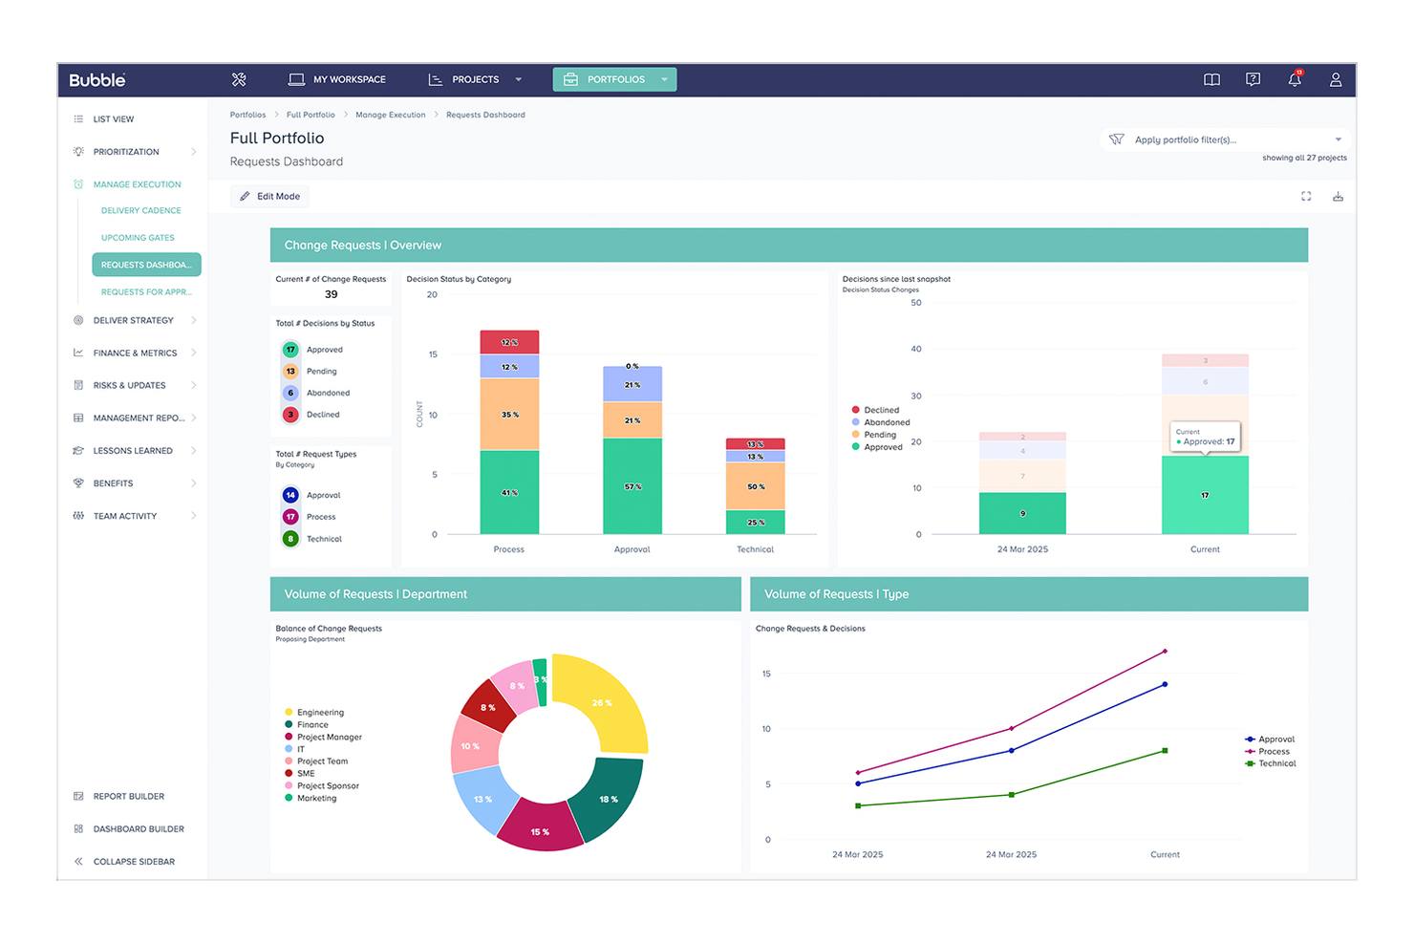The image size is (1414, 943).
Task: Click the download dashboard icon
Action: (x=1338, y=196)
